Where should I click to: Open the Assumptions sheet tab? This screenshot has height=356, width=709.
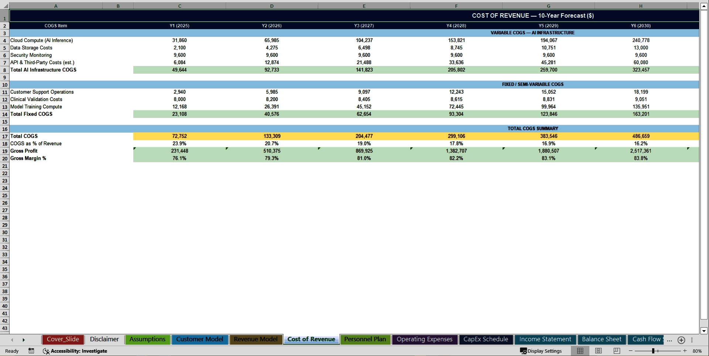147,339
